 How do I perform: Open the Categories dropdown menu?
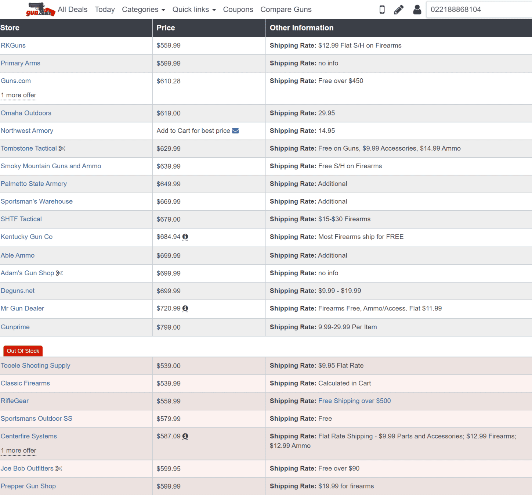(x=144, y=10)
